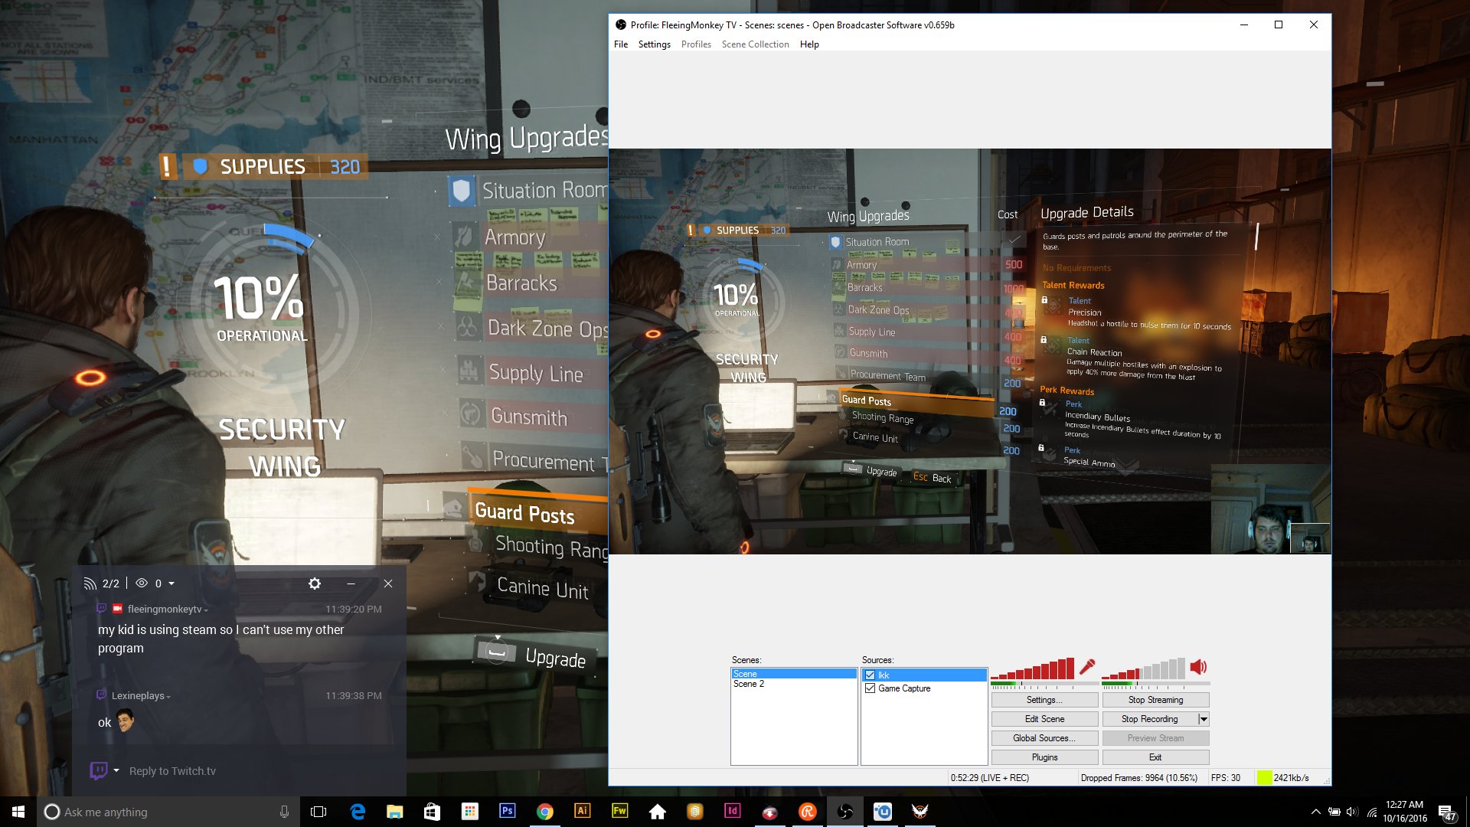Click Upgrade button in Security Wing
Image resolution: width=1470 pixels, height=827 pixels.
click(554, 655)
